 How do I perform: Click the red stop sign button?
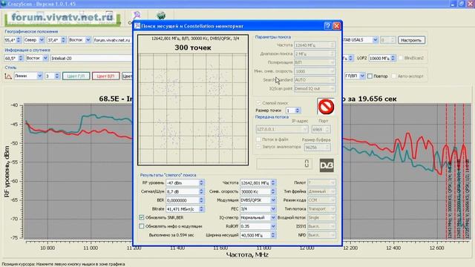click(326, 107)
